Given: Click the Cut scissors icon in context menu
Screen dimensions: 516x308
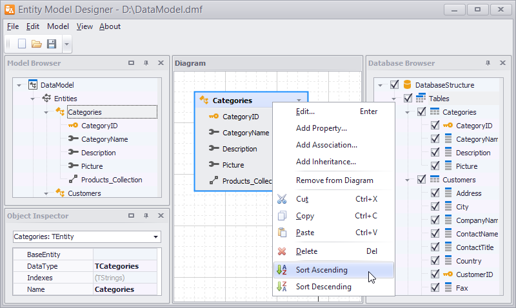Looking at the screenshot, I should click(x=282, y=199).
